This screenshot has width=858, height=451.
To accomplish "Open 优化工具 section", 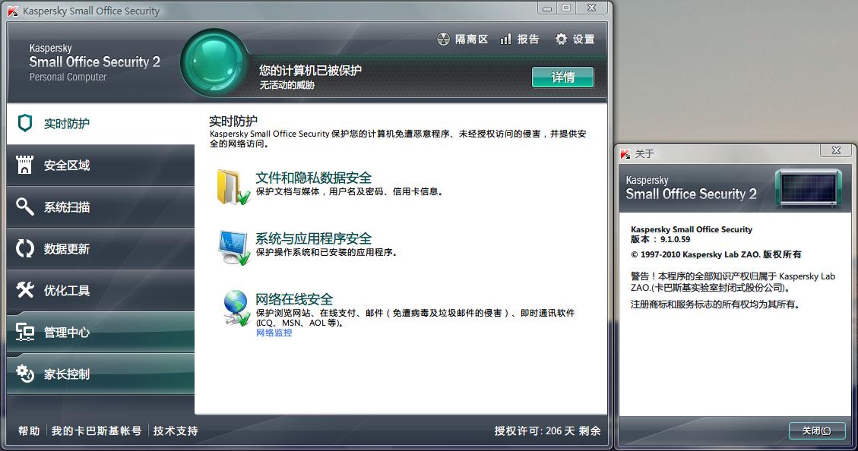I will [x=100, y=290].
